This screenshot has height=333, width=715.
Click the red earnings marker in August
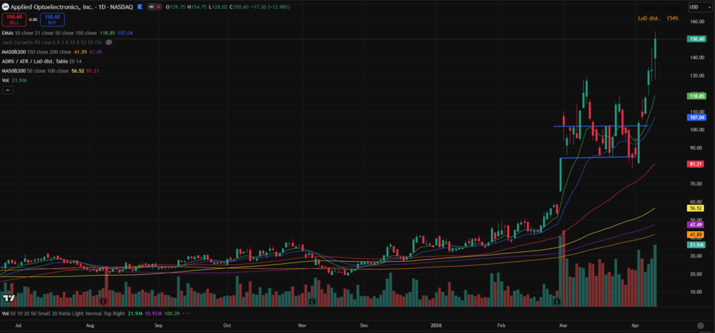pyautogui.click(x=103, y=302)
